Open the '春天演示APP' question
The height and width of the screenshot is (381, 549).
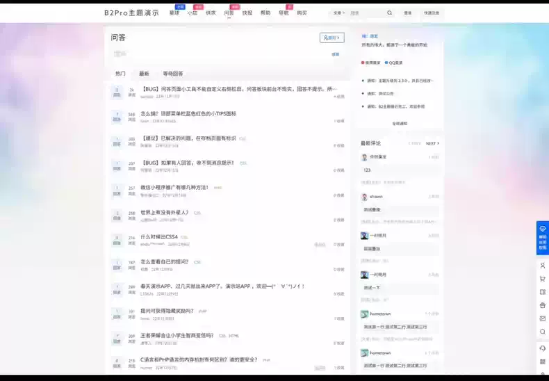tap(222, 286)
